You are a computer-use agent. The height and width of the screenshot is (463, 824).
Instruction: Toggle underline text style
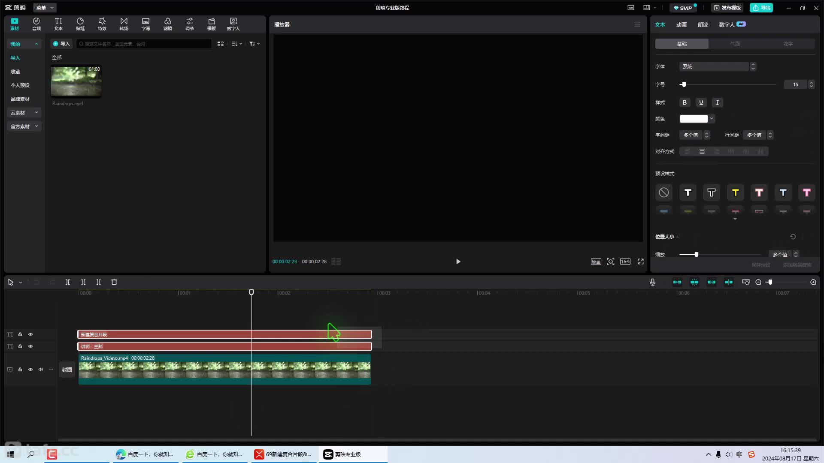(x=701, y=102)
